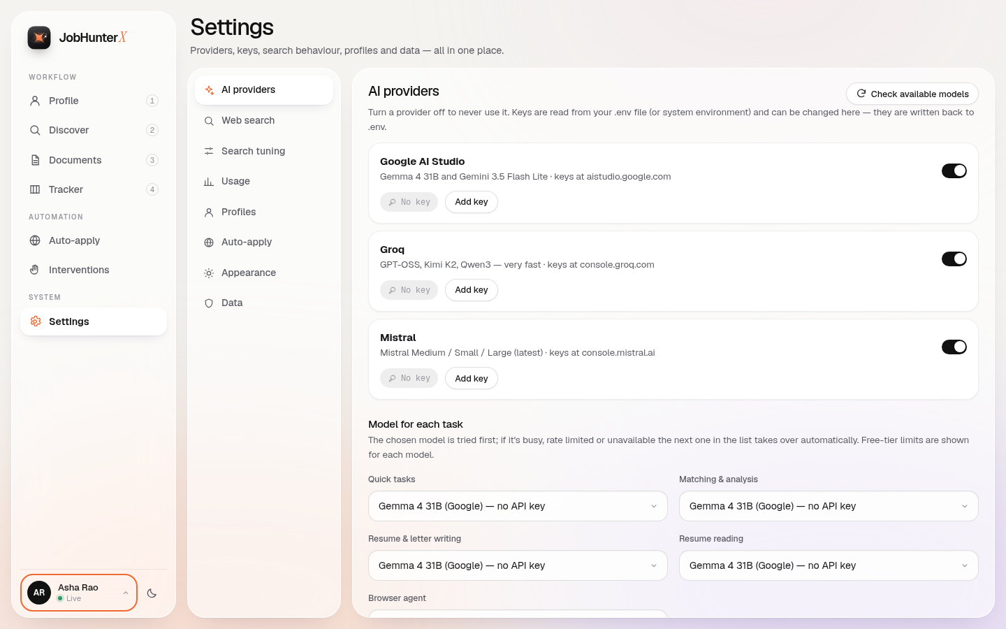This screenshot has height=629, width=1006.
Task: Click the Profiles person icon in settings menu
Action: point(209,212)
